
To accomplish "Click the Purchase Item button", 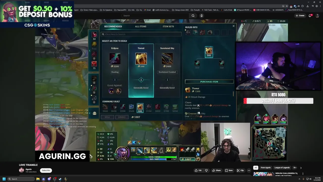I will 209,82.
